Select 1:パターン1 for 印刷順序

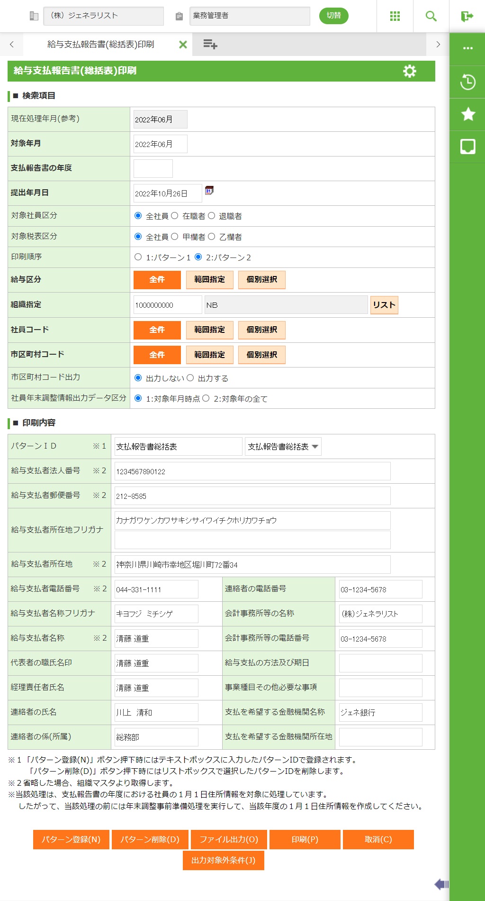[x=138, y=257]
